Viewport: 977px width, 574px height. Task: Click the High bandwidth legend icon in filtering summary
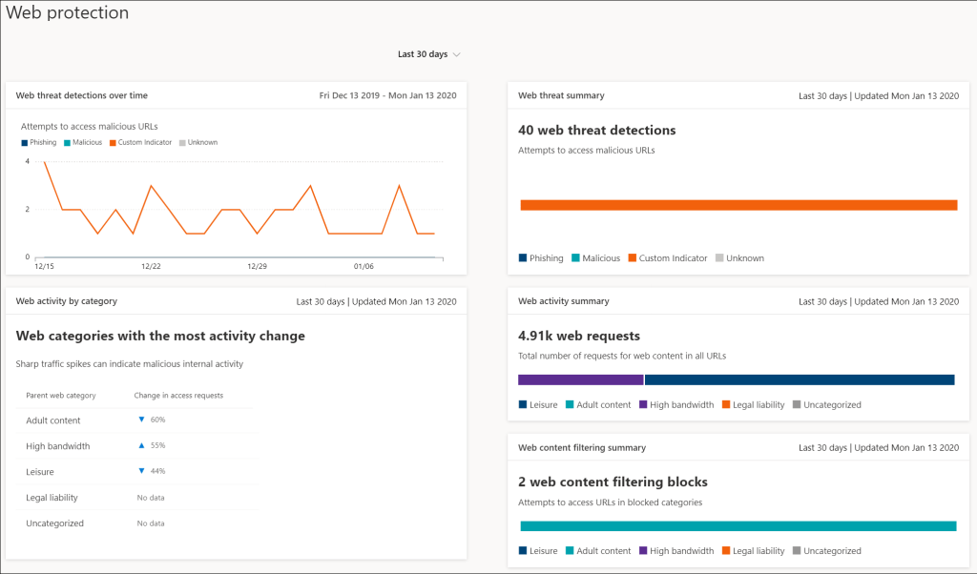(642, 550)
